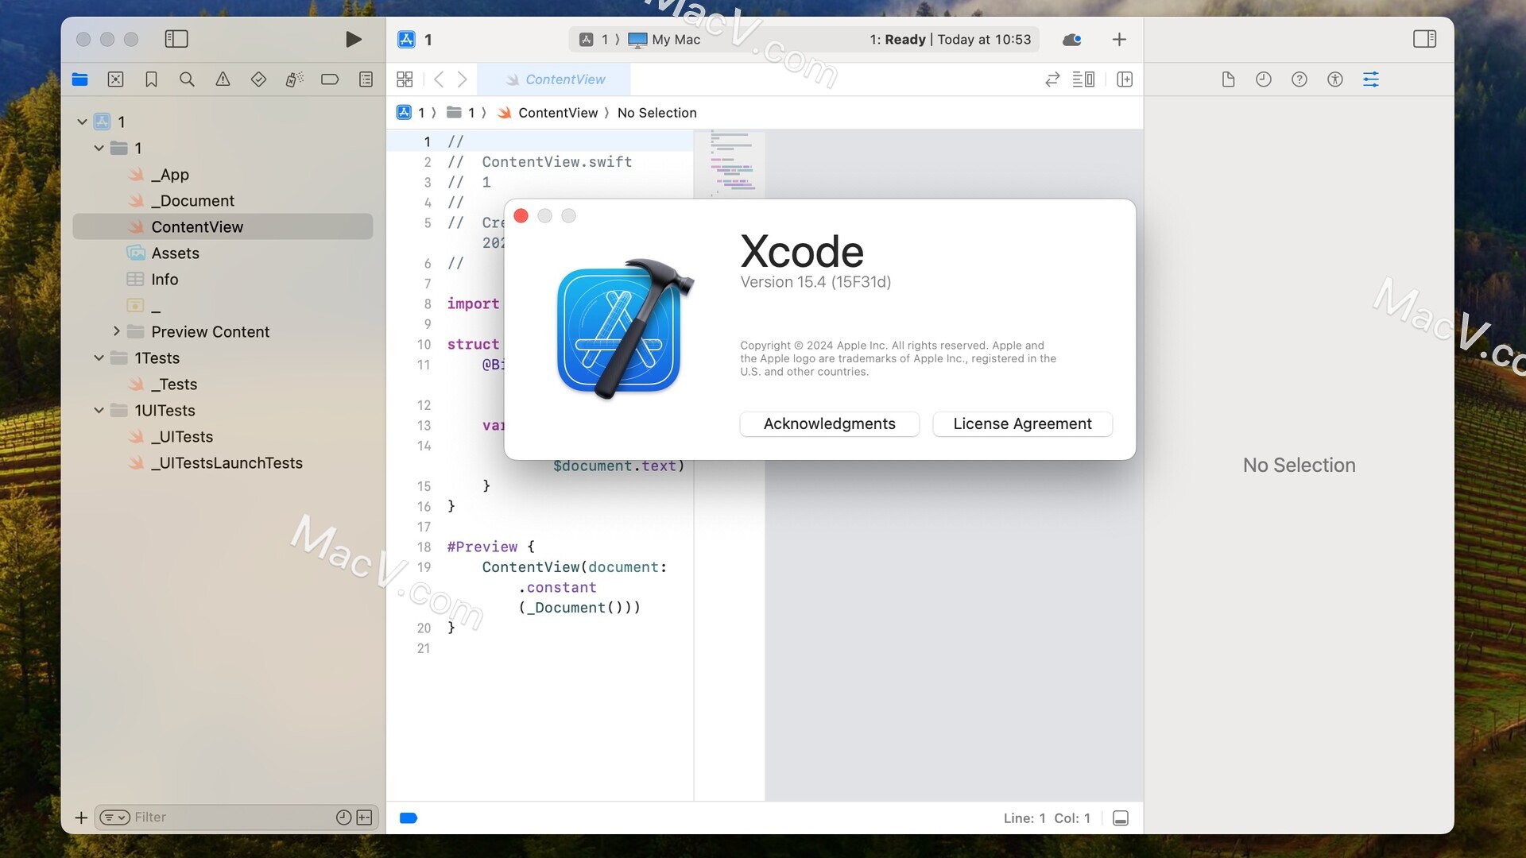The height and width of the screenshot is (858, 1526).
Task: Open the Acknowledgments button
Action: pos(830,423)
